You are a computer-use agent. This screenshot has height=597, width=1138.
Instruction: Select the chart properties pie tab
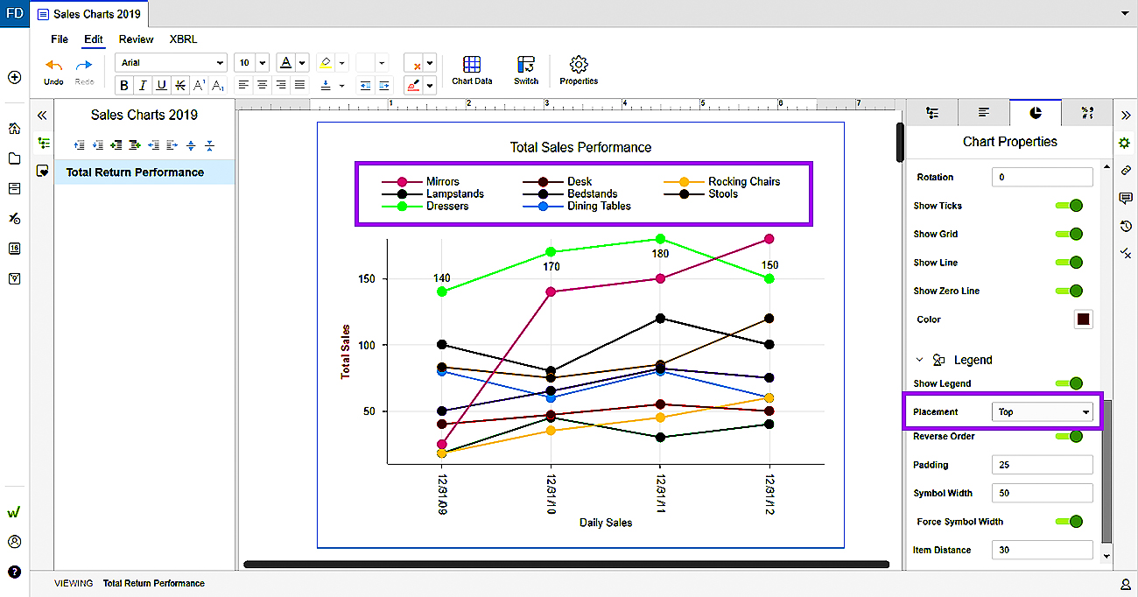point(1036,113)
